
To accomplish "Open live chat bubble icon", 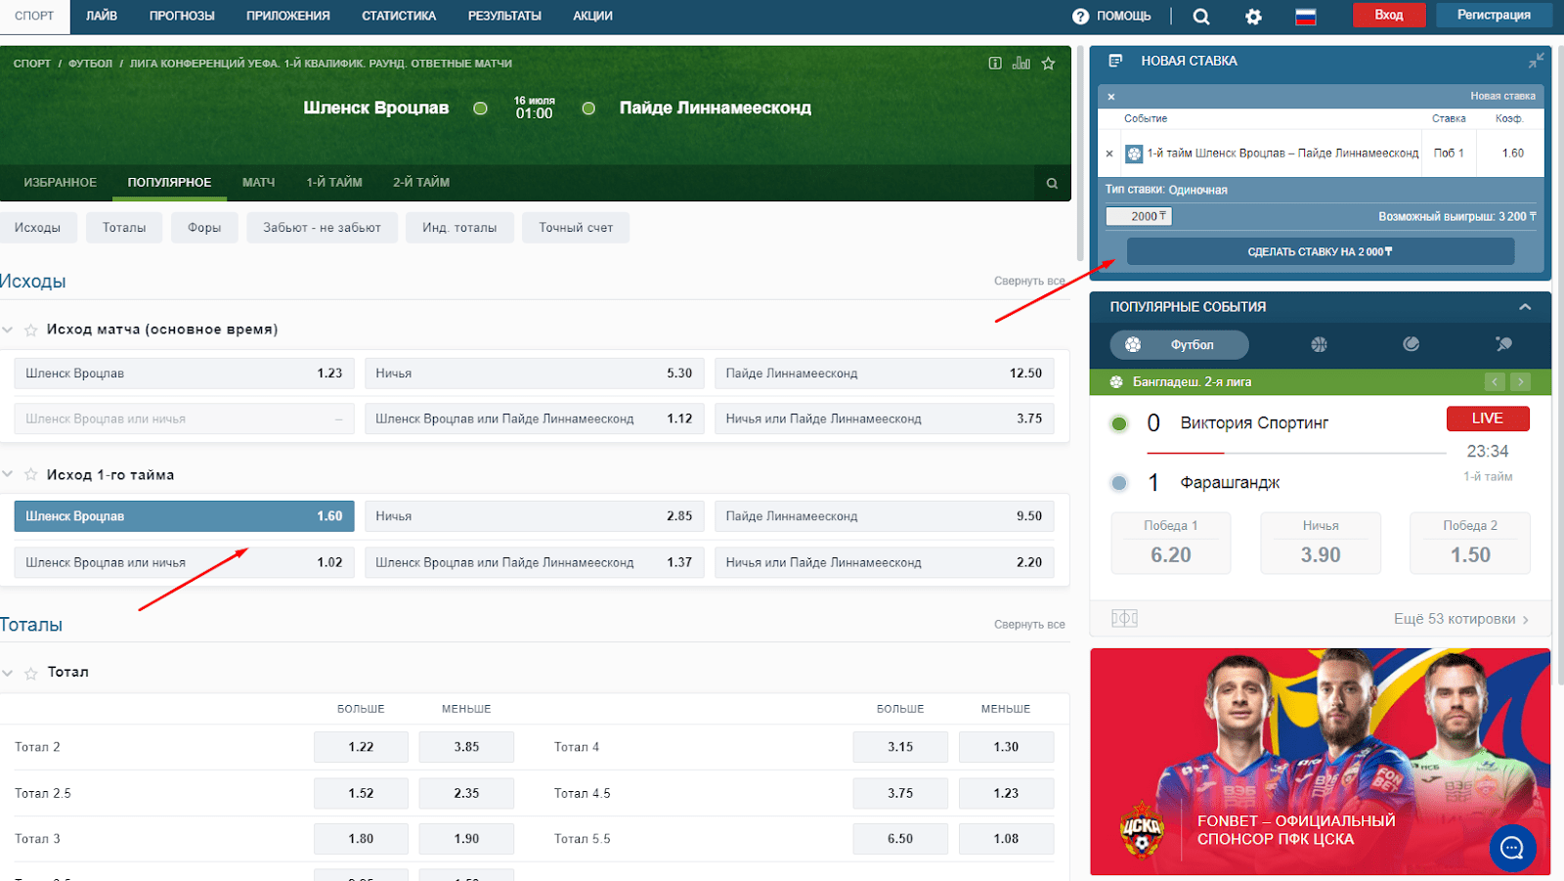I will point(1512,848).
